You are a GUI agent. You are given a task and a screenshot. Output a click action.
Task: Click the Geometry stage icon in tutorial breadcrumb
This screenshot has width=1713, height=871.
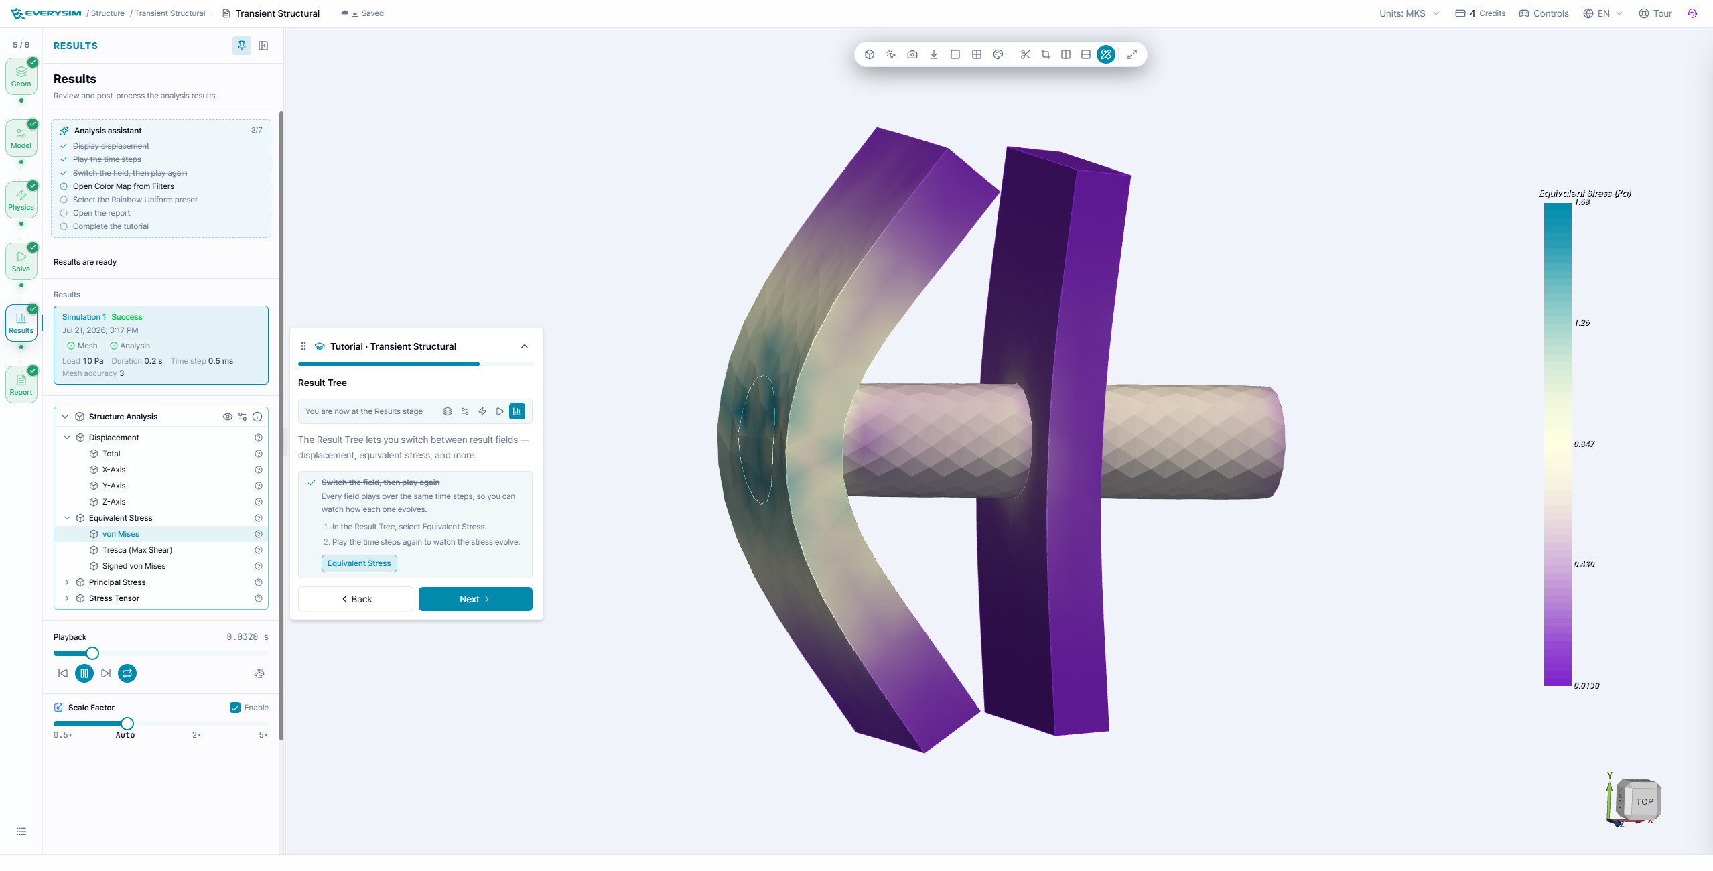448,411
